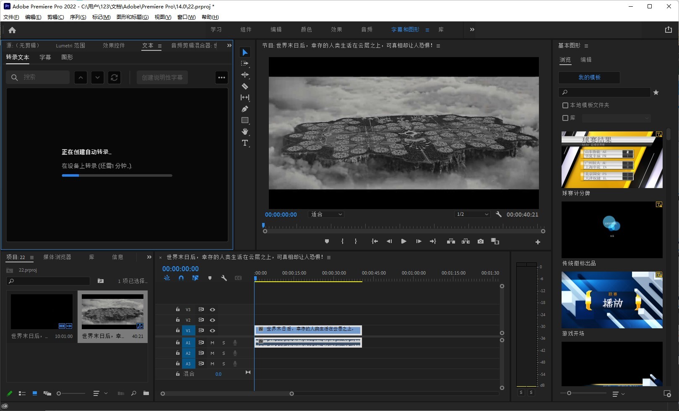
Task: Open the 1/2 playback resolution dropdown
Action: (x=472, y=215)
